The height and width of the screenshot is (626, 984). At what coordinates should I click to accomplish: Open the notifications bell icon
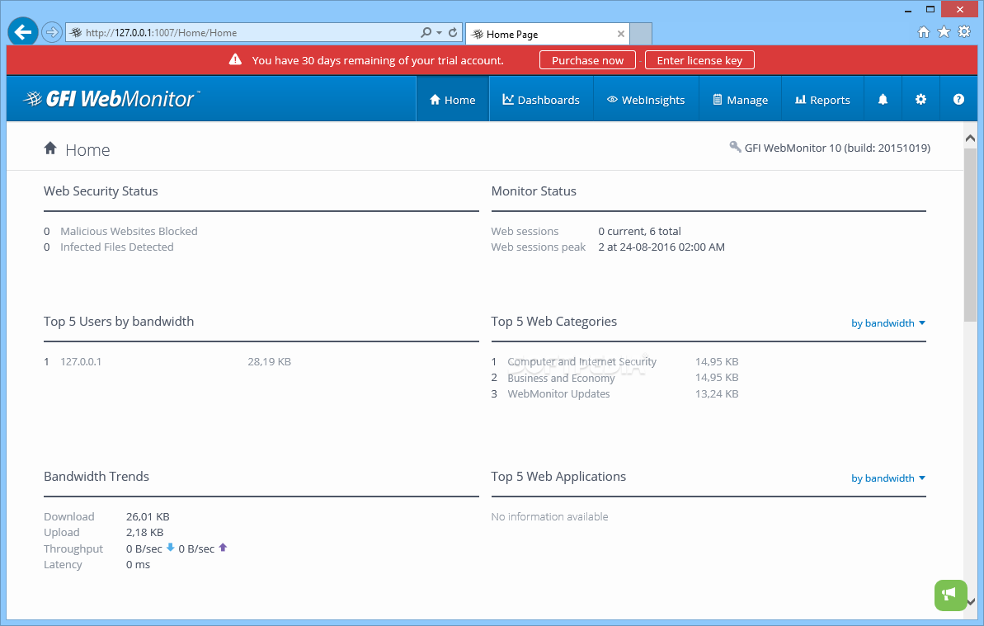pos(883,99)
